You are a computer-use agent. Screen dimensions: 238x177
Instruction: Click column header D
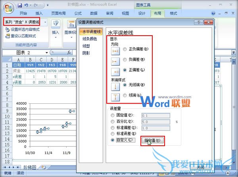pos(52,60)
